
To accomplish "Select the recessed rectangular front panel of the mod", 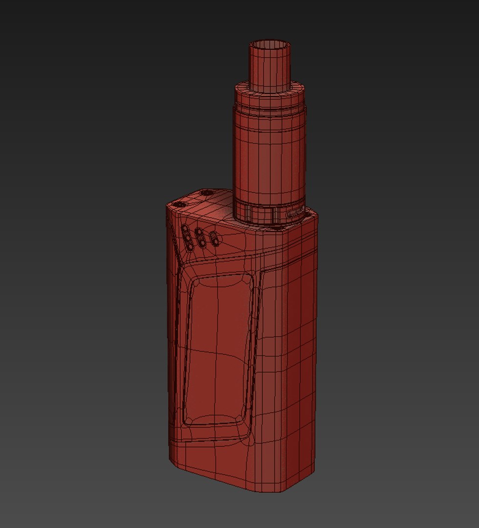I will pyautogui.click(x=218, y=349).
